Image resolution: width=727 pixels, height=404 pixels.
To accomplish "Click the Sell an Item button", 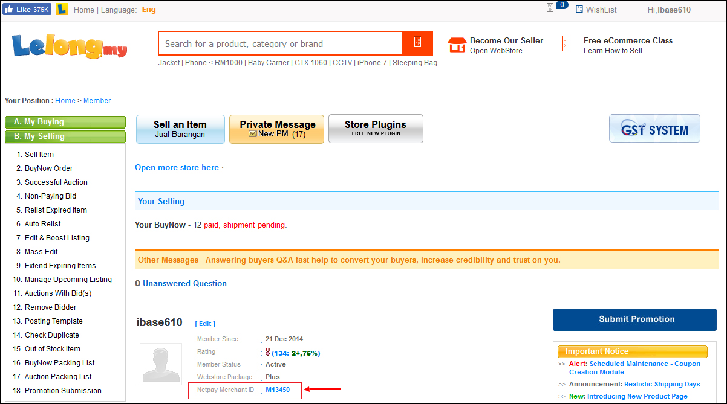I will point(180,129).
